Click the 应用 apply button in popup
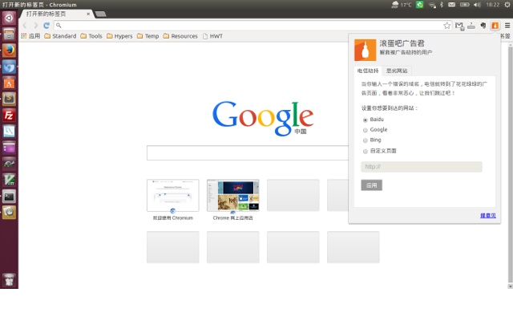 [x=371, y=185]
